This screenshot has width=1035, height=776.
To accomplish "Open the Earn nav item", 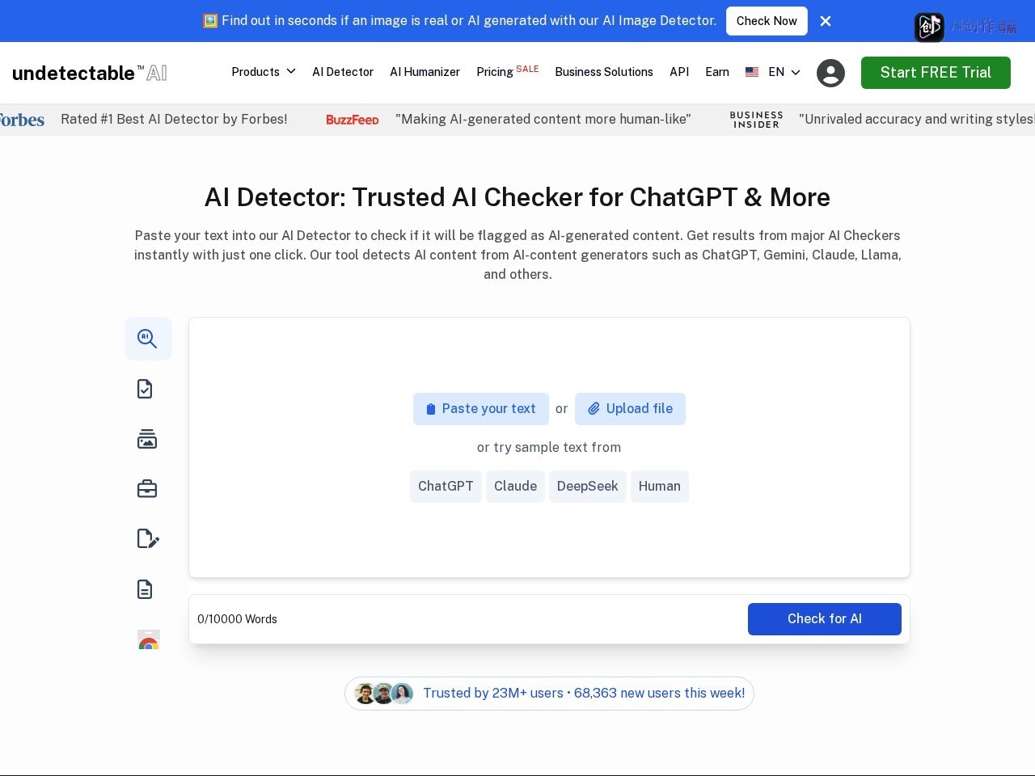I will pos(717,72).
